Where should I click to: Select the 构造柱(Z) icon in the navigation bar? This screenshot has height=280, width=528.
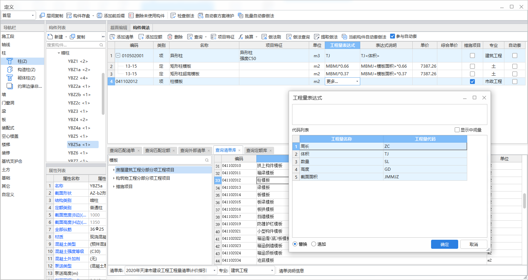(x=10, y=69)
